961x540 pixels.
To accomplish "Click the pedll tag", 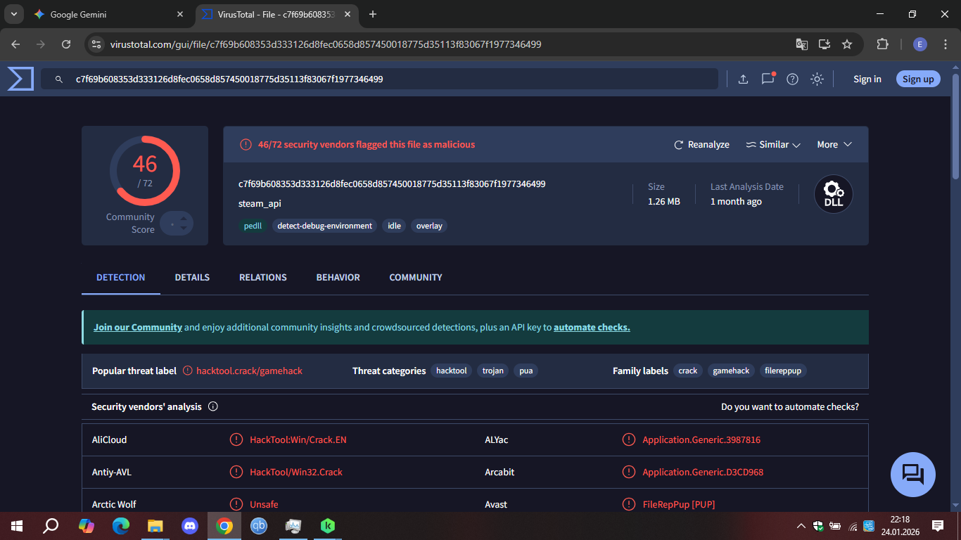I will tap(253, 226).
